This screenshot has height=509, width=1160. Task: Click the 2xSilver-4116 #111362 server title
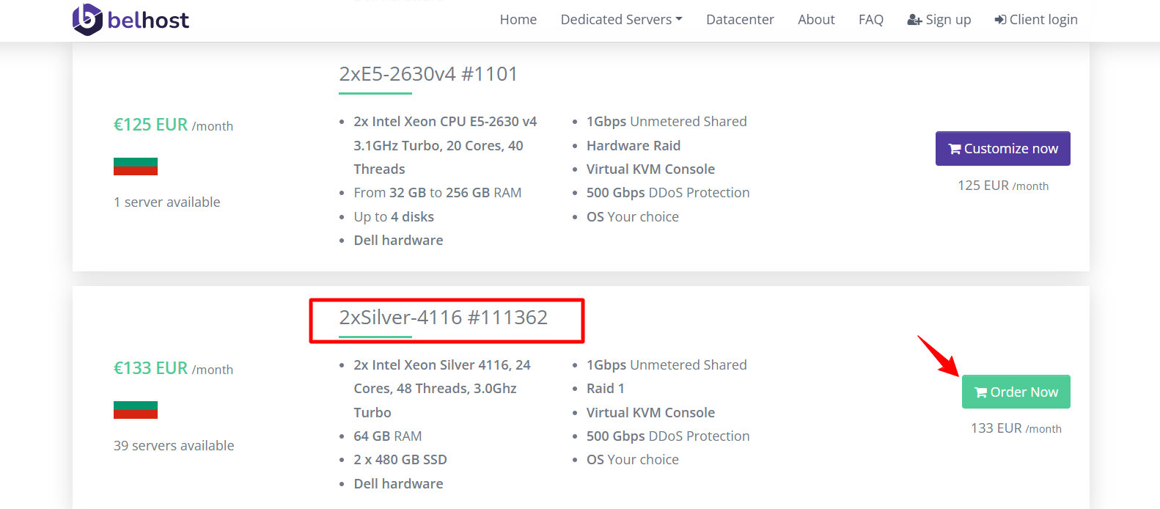coord(444,318)
